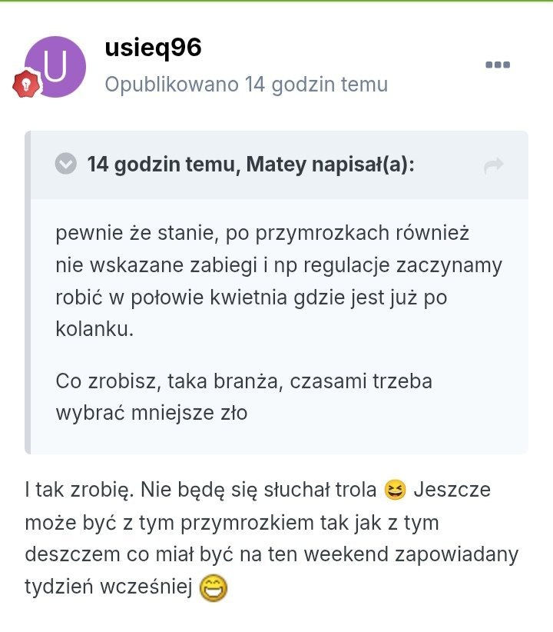Click the grinning emoji ending the post
The image size is (553, 632).
click(x=214, y=588)
